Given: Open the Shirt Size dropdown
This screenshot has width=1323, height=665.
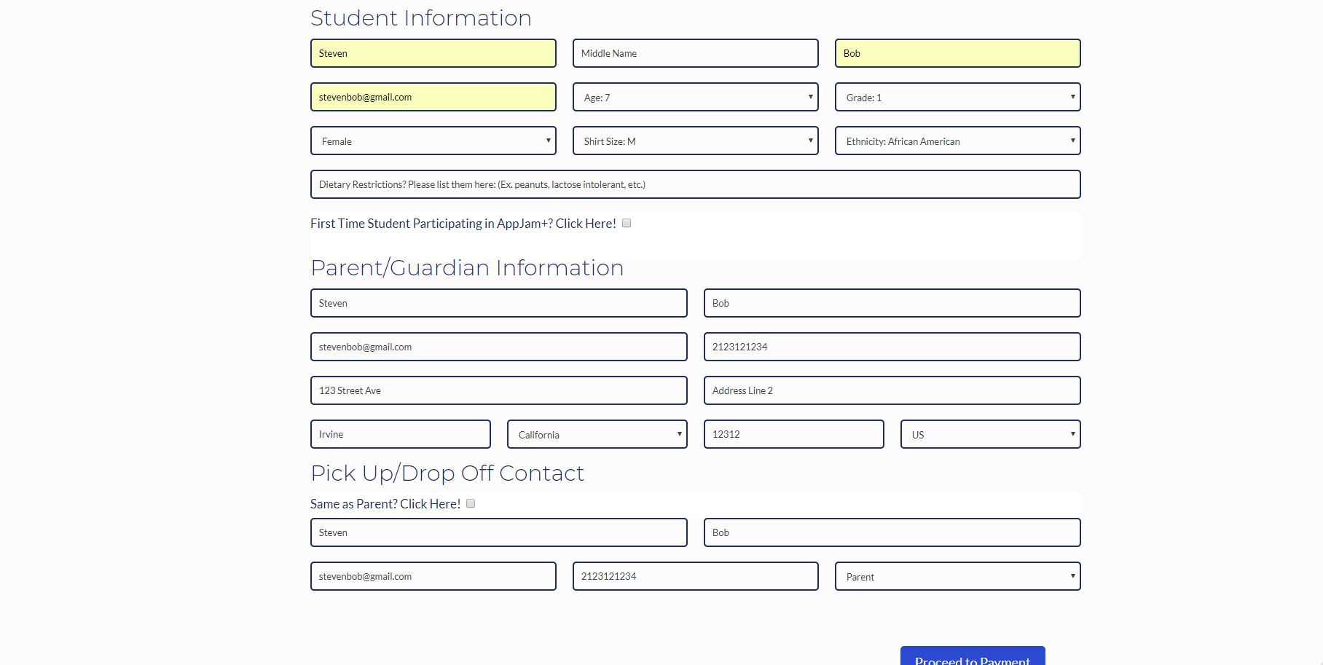Looking at the screenshot, I should (x=695, y=141).
